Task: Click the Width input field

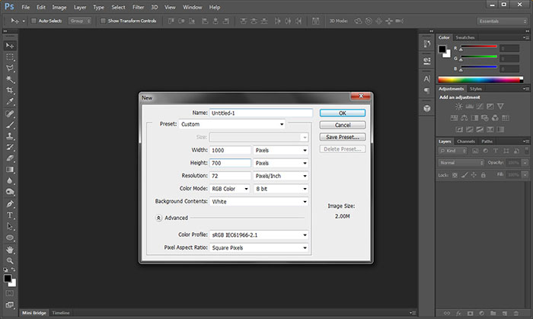Action: coord(231,150)
